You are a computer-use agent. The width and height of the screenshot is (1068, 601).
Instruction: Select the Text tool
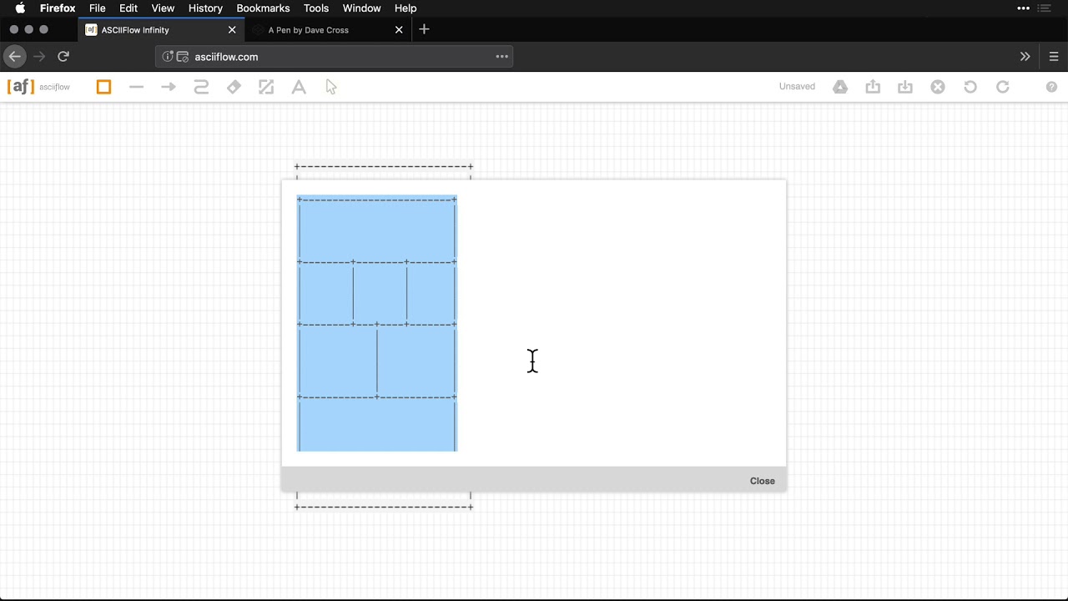(299, 87)
